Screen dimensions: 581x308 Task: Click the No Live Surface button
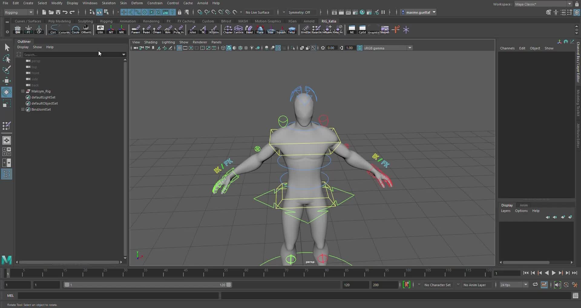pyautogui.click(x=259, y=12)
